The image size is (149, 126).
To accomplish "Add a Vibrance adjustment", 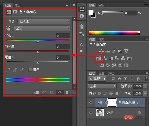I will pos(126,51).
